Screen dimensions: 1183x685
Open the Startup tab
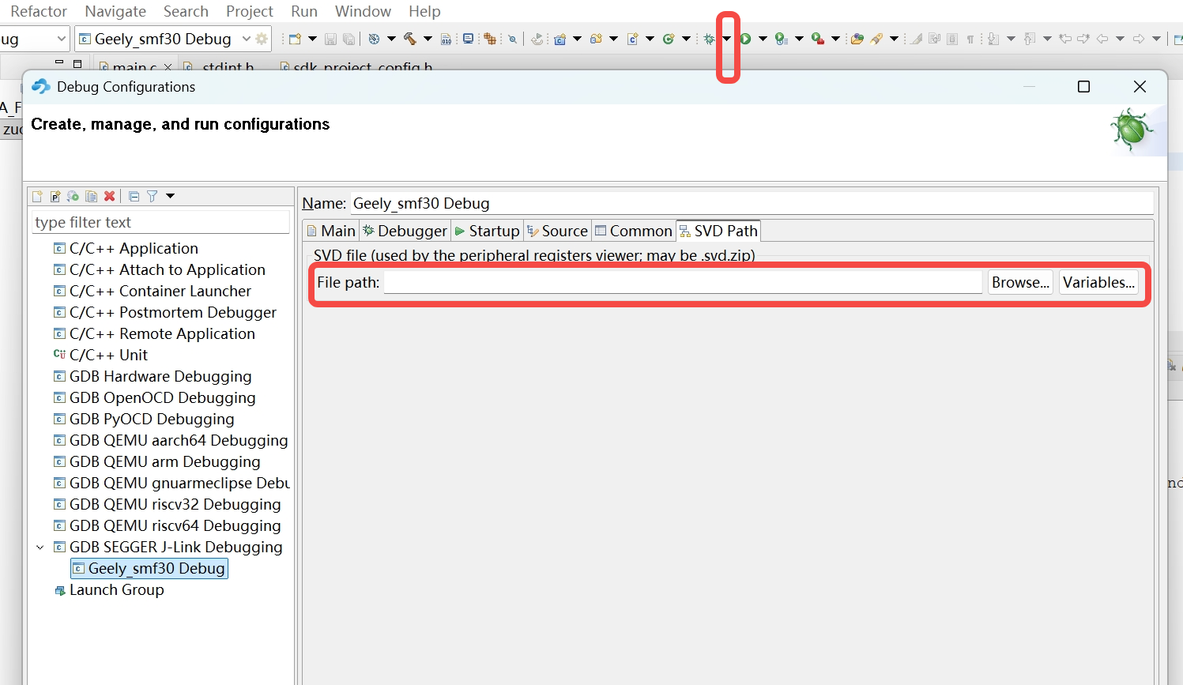(x=487, y=231)
